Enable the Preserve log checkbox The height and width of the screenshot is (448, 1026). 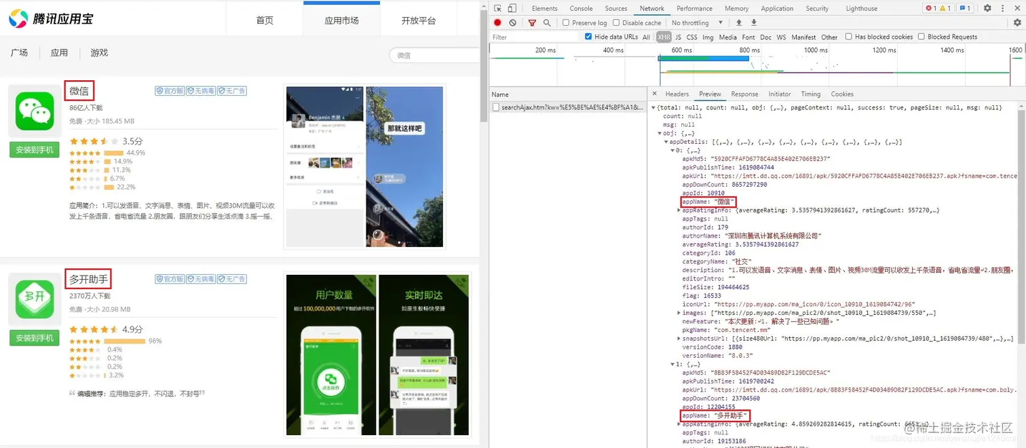pos(566,22)
